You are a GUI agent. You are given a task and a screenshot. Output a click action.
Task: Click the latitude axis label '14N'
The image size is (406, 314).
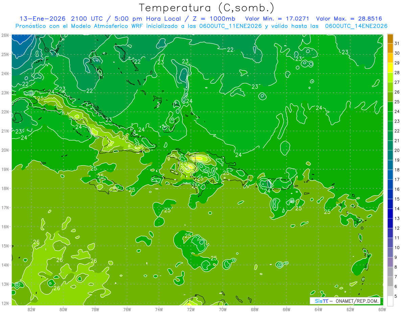point(5,265)
